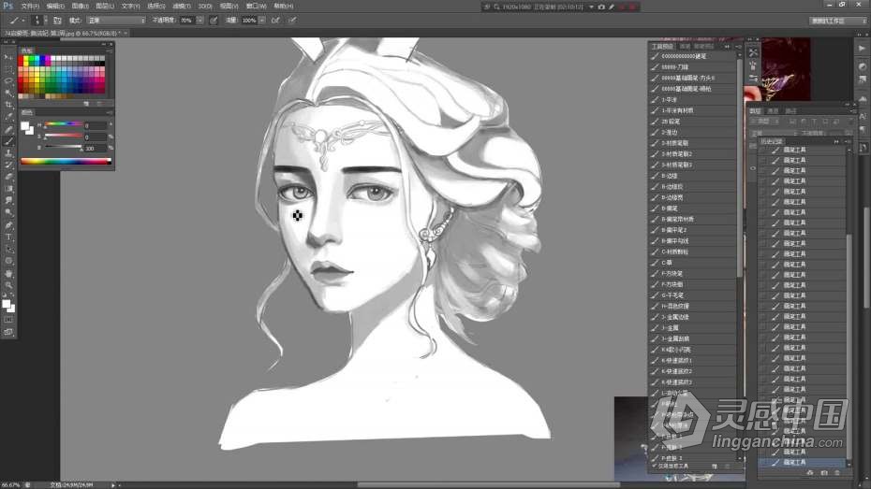Viewport: 871px width, 489px height.
Task: Create new tool preset icon
Action: [715, 467]
